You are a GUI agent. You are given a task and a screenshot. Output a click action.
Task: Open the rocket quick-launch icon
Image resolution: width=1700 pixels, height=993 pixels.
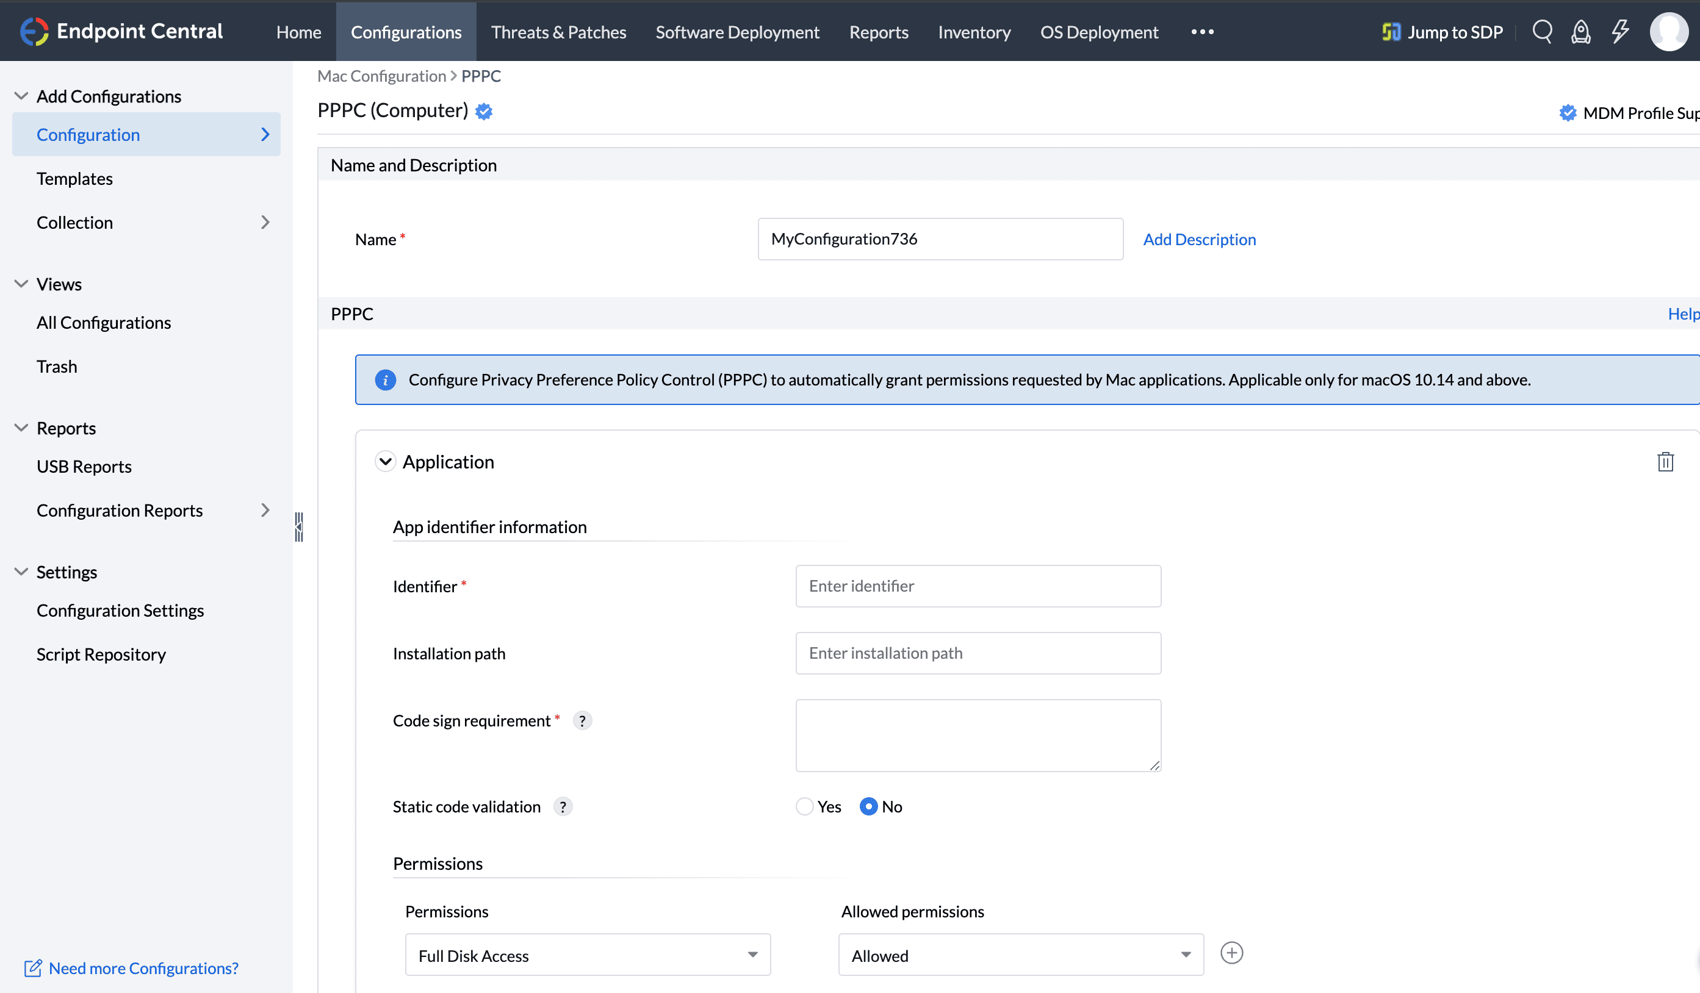tap(1580, 32)
